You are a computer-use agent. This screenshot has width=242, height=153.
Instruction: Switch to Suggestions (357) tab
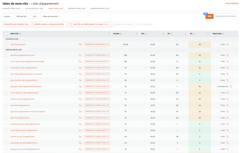(x=11, y=9)
